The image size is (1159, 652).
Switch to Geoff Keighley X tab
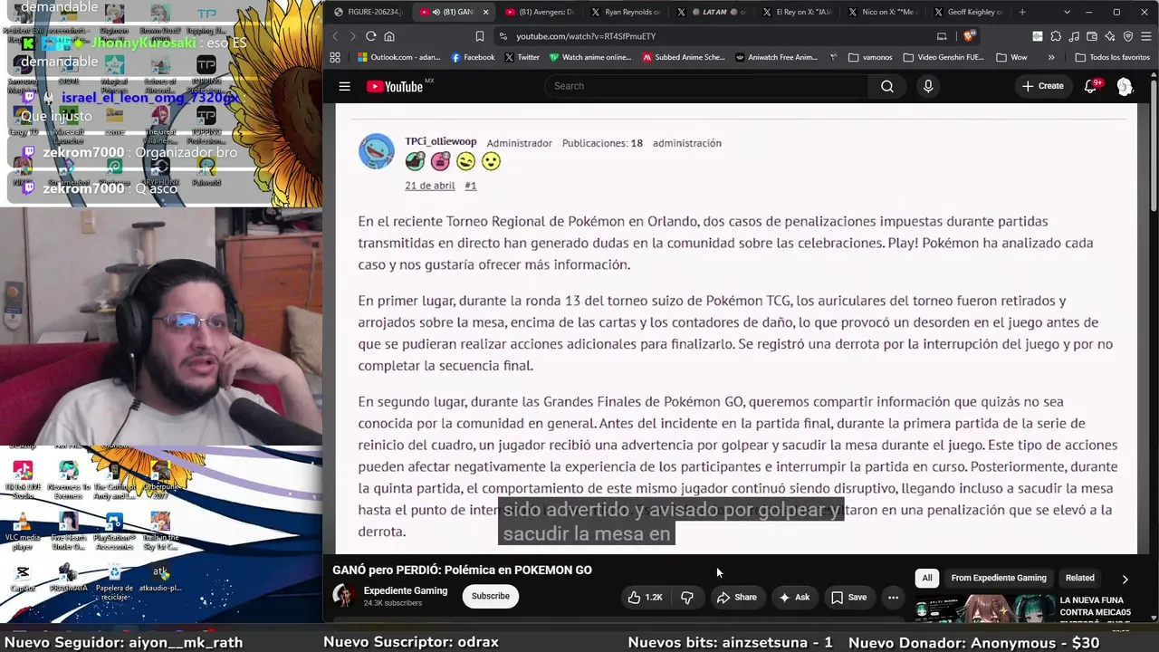970,12
